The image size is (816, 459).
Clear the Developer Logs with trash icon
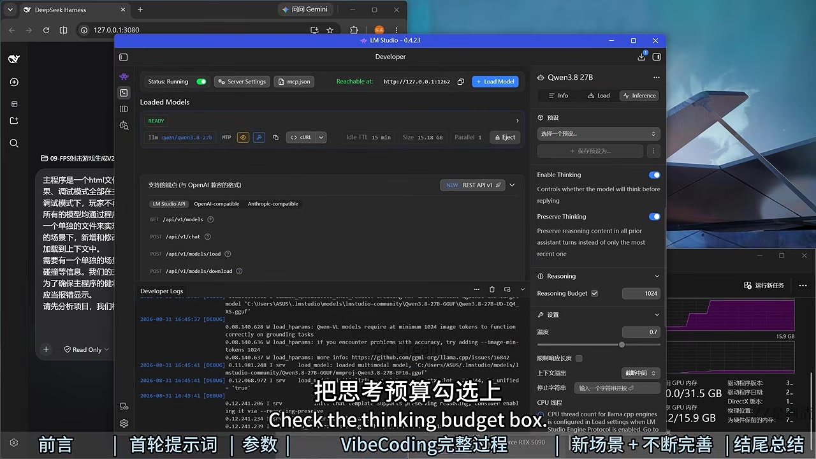coord(492,289)
